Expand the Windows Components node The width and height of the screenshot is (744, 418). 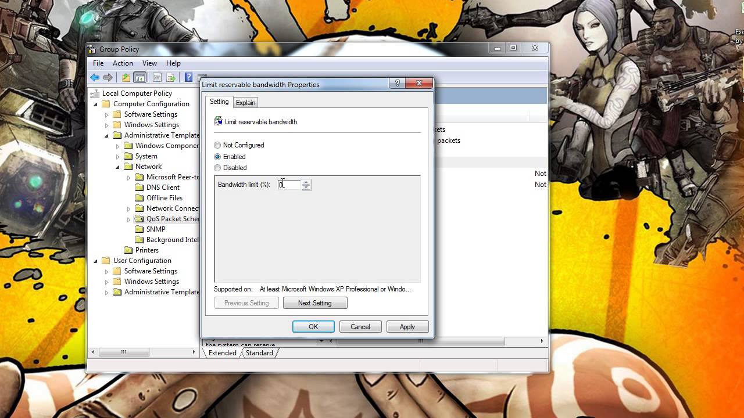click(117, 146)
